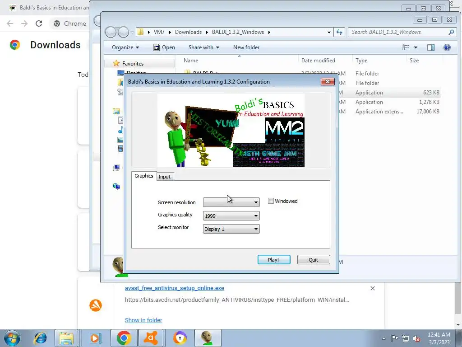Switch to Chrome from the taskbar
The height and width of the screenshot is (347, 462).
click(124, 338)
